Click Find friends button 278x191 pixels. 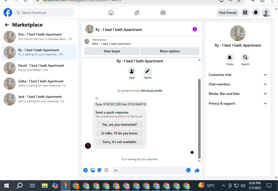pyautogui.click(x=228, y=12)
